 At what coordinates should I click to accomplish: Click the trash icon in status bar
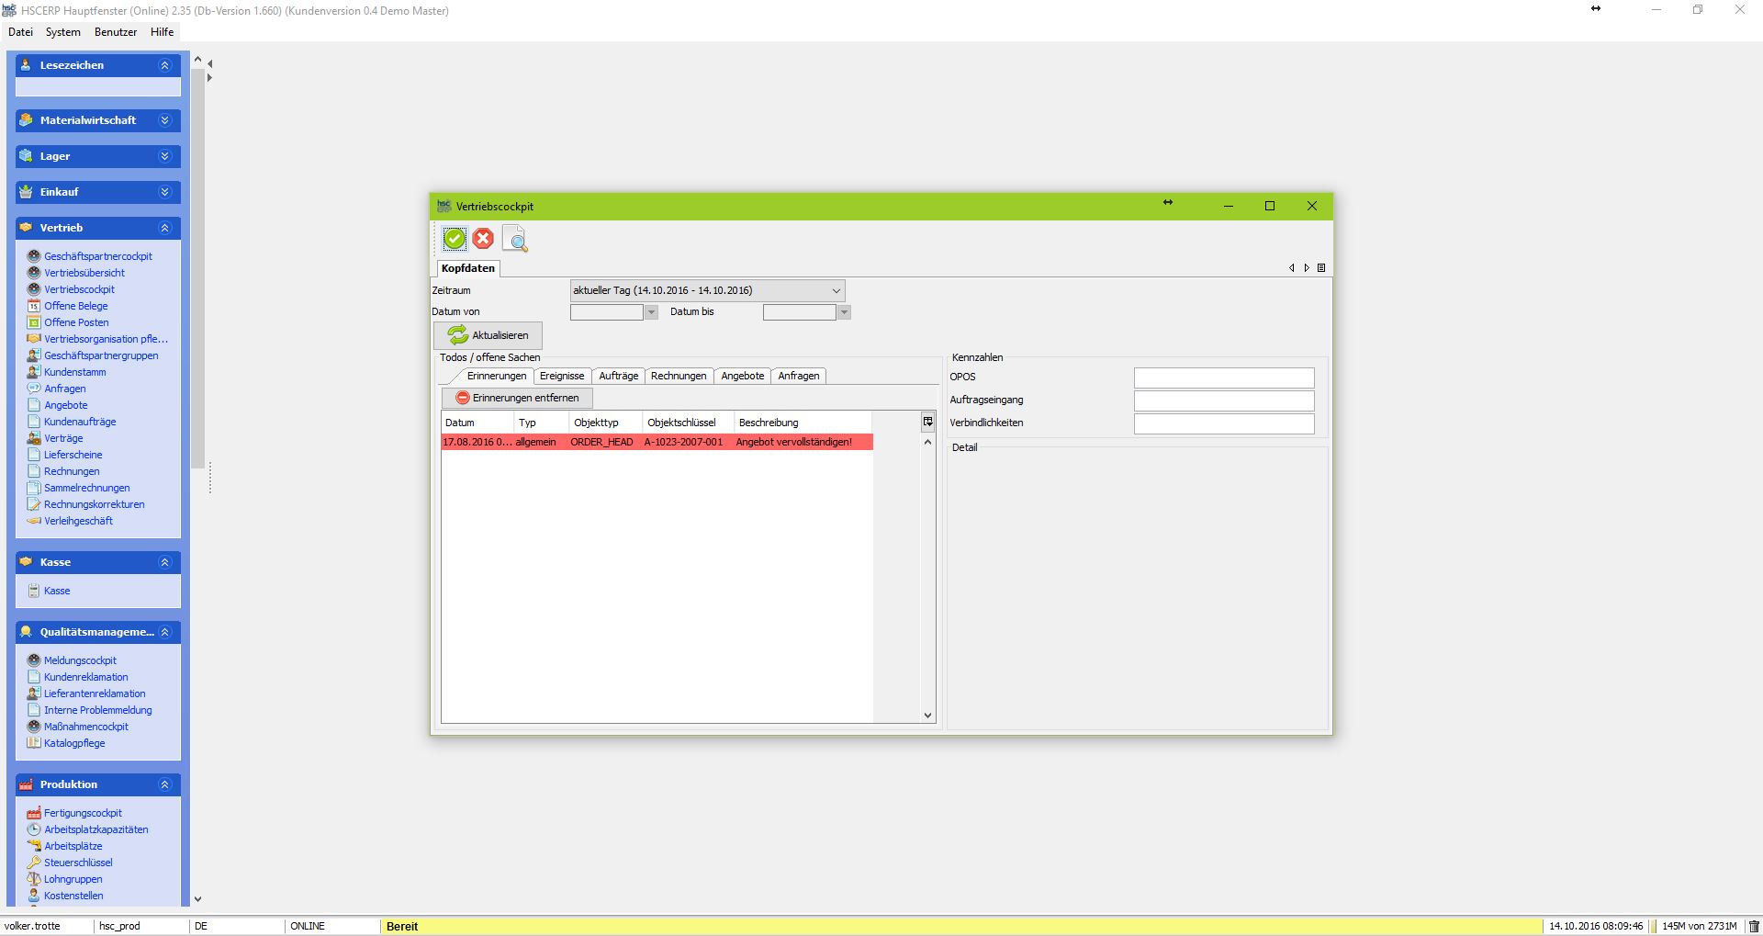pos(1753,926)
